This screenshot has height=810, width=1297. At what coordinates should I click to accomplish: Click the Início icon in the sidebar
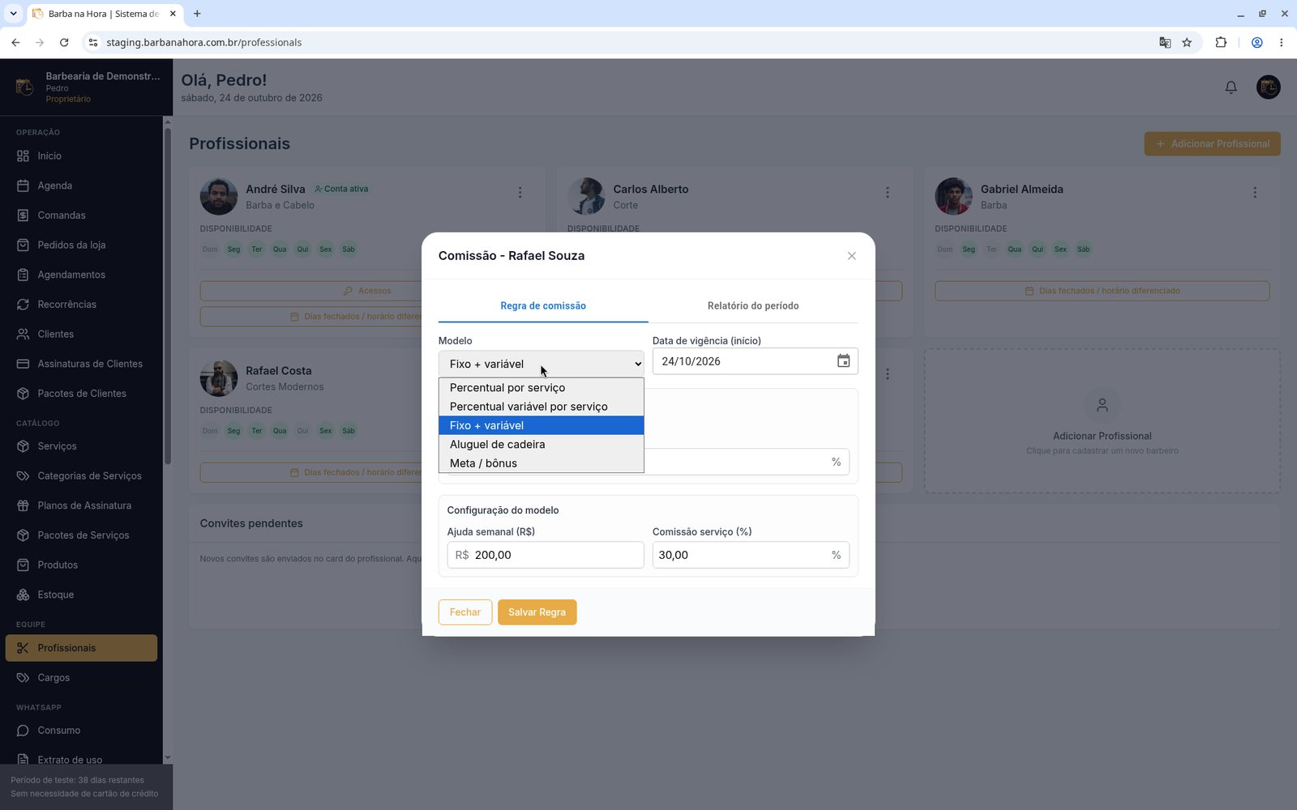tap(23, 156)
